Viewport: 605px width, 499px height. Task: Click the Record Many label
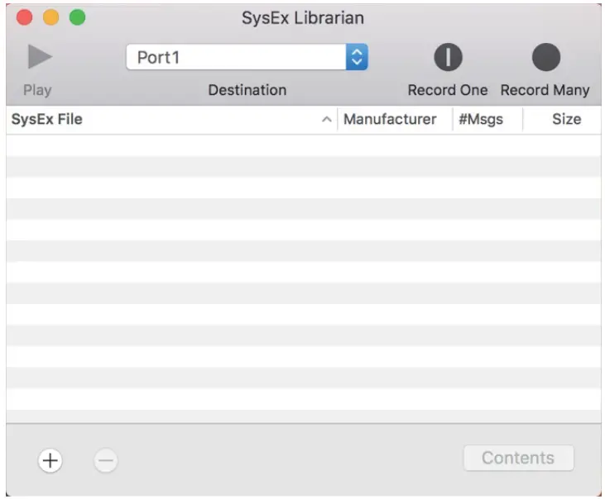coord(545,90)
